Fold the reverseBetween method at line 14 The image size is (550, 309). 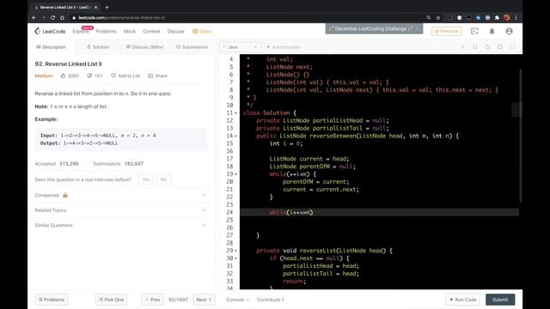pyautogui.click(x=235, y=136)
